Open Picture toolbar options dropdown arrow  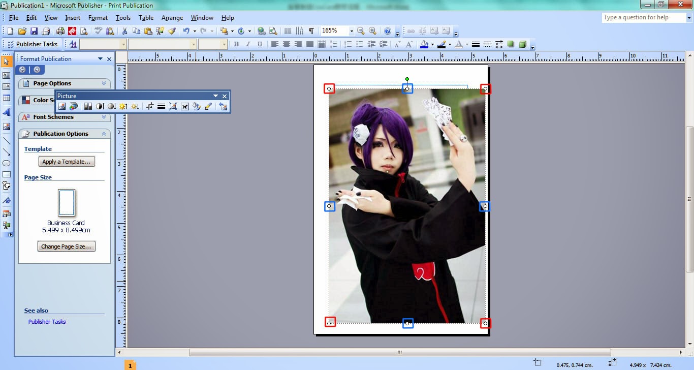pos(215,96)
